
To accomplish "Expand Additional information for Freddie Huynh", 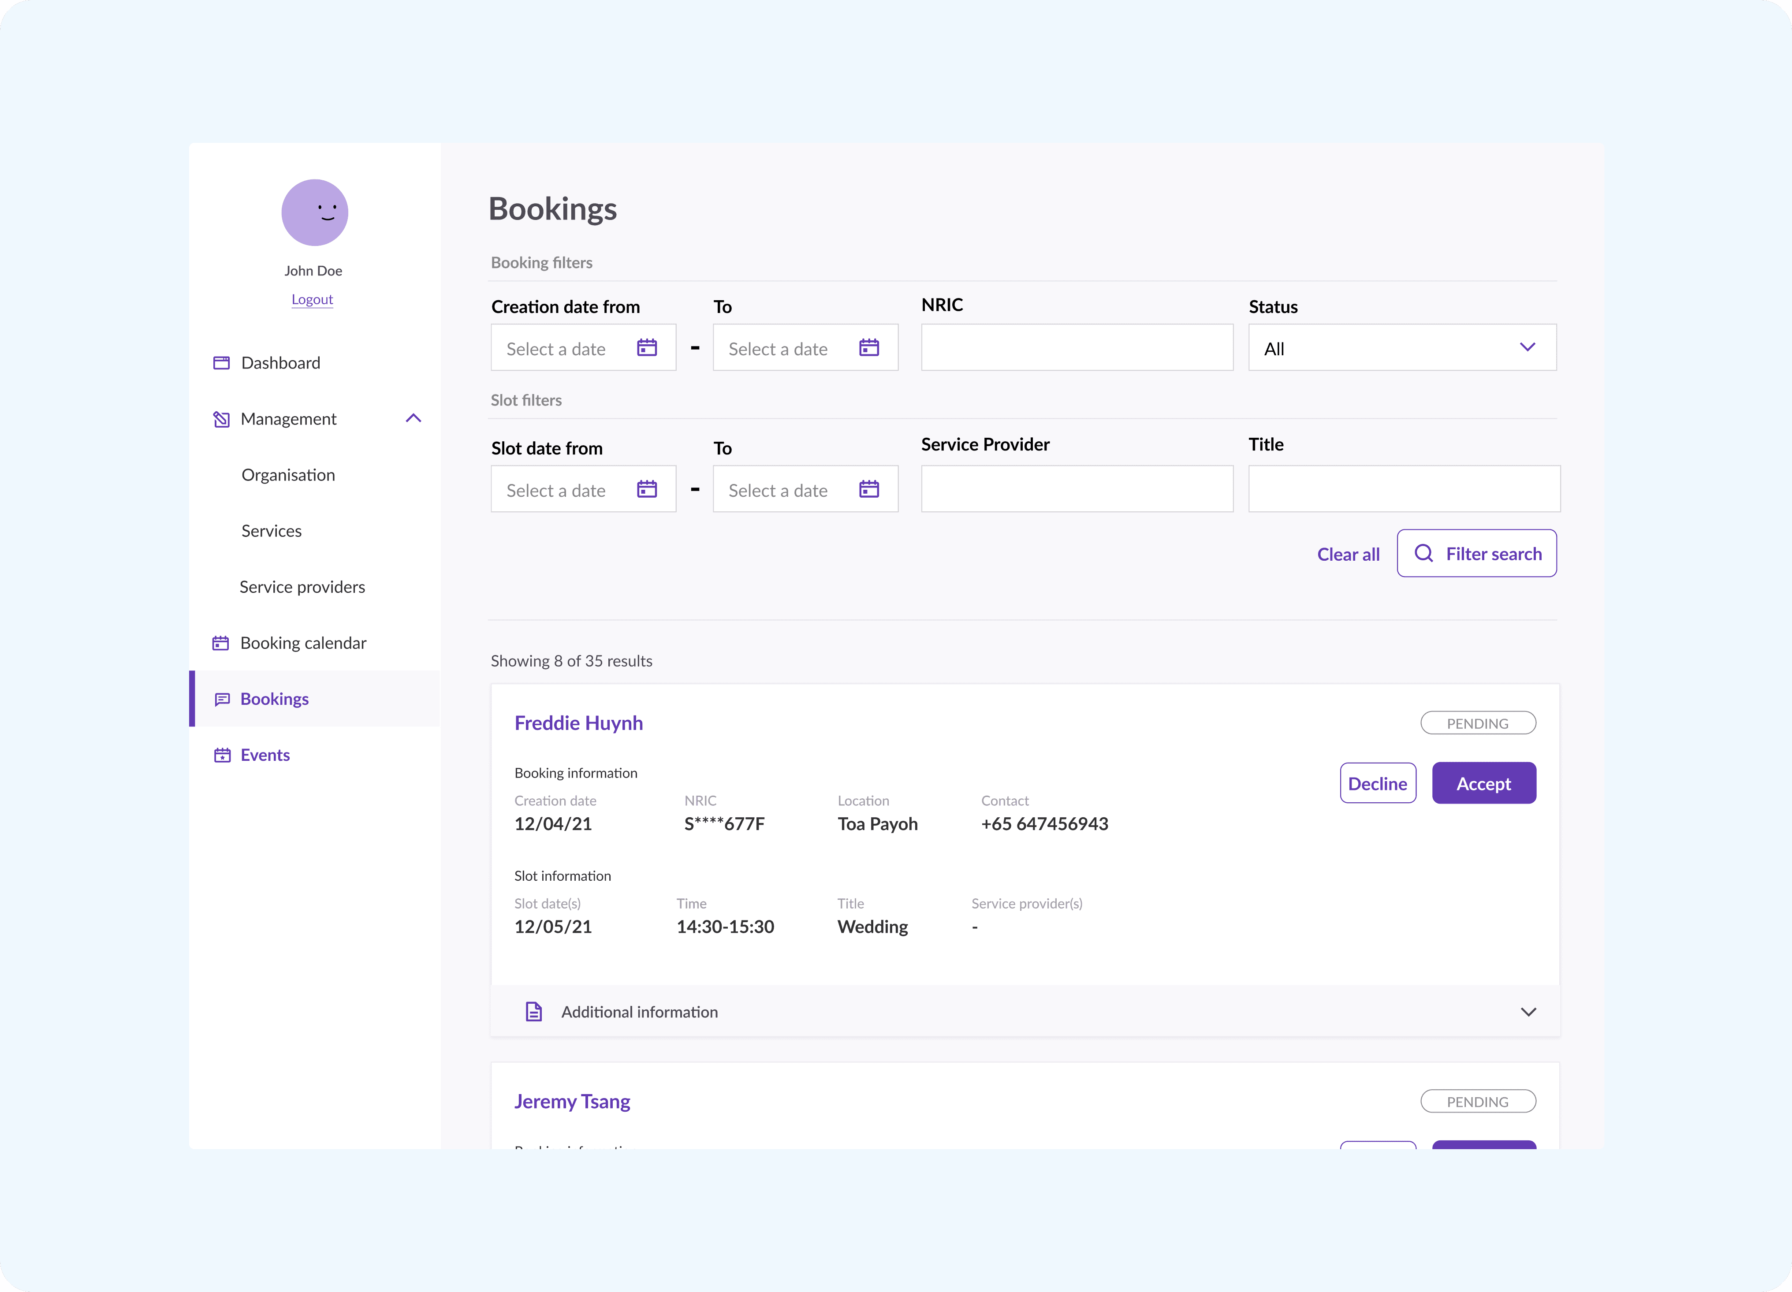I will pos(1528,1012).
